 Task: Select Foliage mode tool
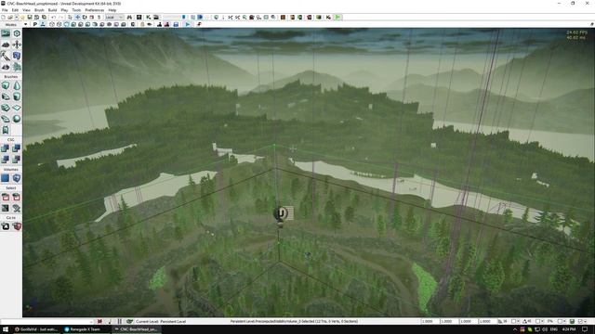point(17,67)
